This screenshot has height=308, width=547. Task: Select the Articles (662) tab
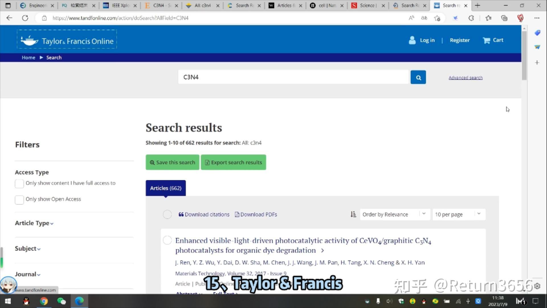166,188
